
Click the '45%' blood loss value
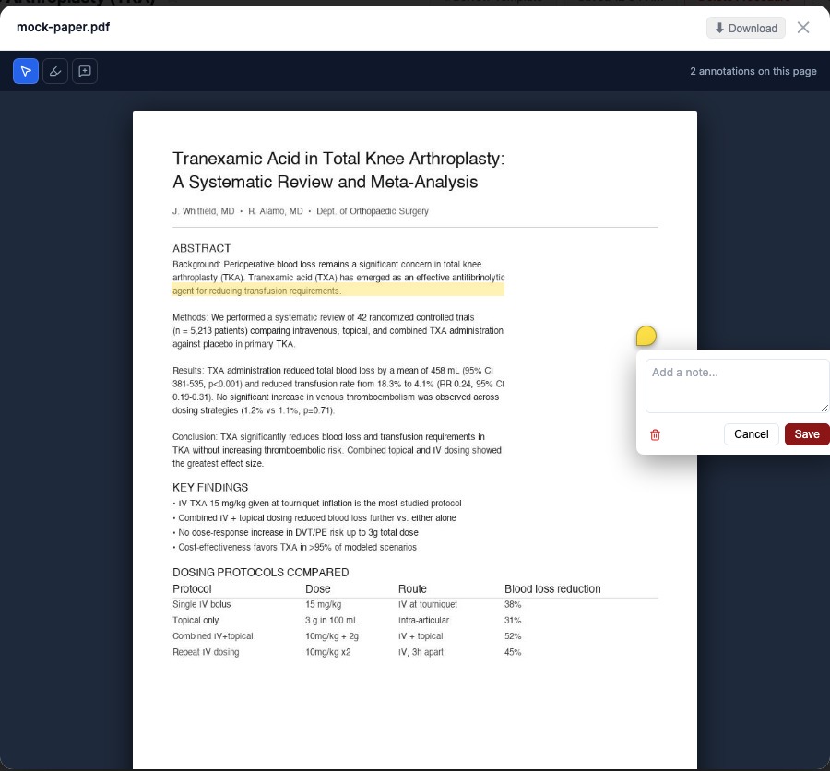tap(513, 652)
